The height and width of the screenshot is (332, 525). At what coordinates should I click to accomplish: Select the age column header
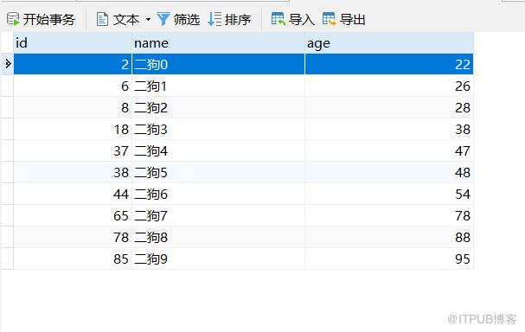click(389, 43)
